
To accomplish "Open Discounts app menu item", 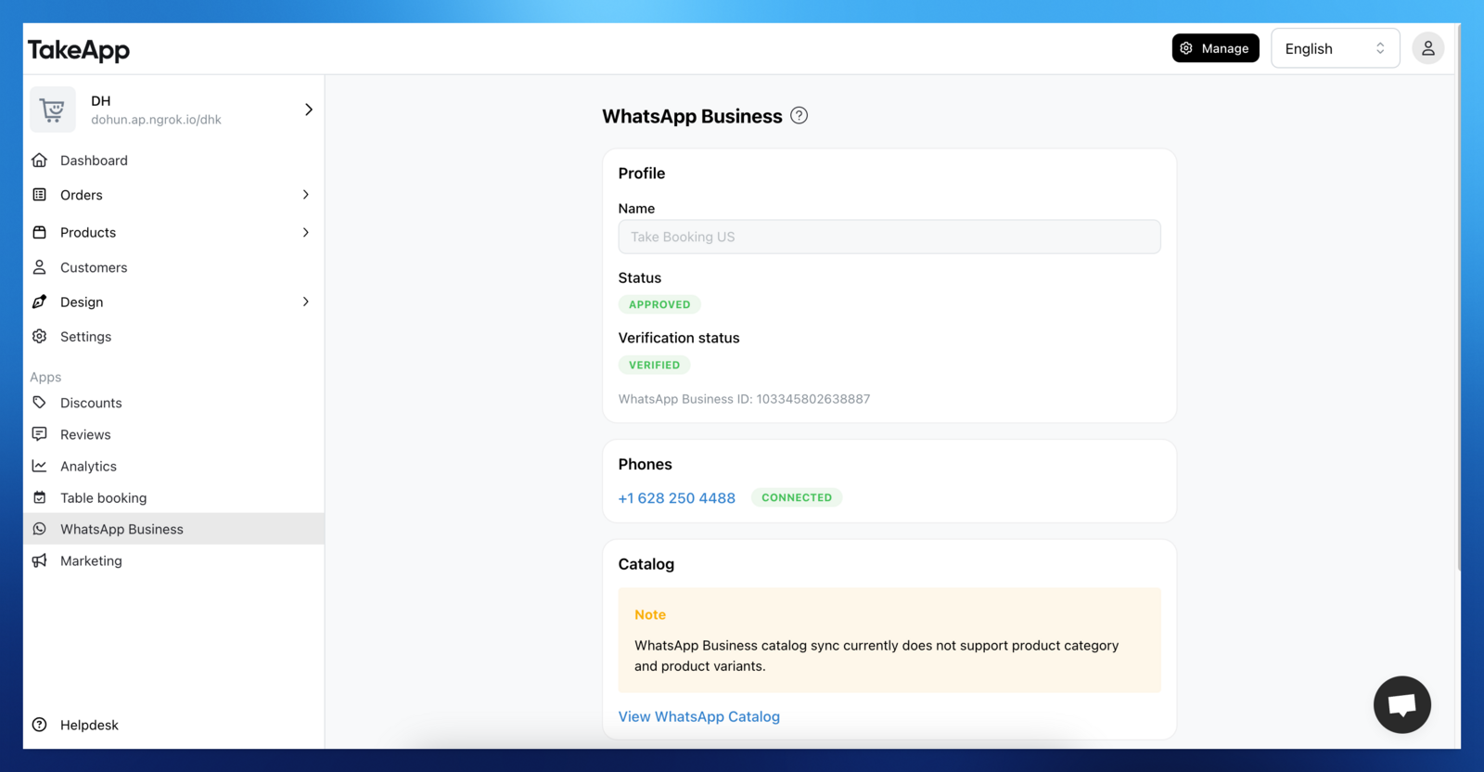I will coord(173,403).
